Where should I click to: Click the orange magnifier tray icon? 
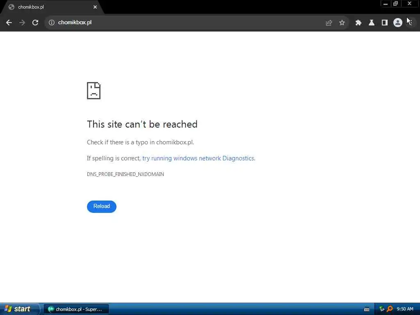(x=390, y=309)
